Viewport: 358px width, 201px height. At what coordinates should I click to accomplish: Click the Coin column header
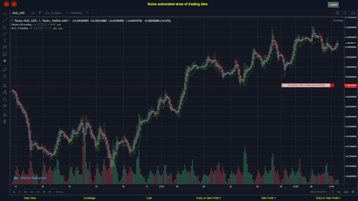(149, 198)
